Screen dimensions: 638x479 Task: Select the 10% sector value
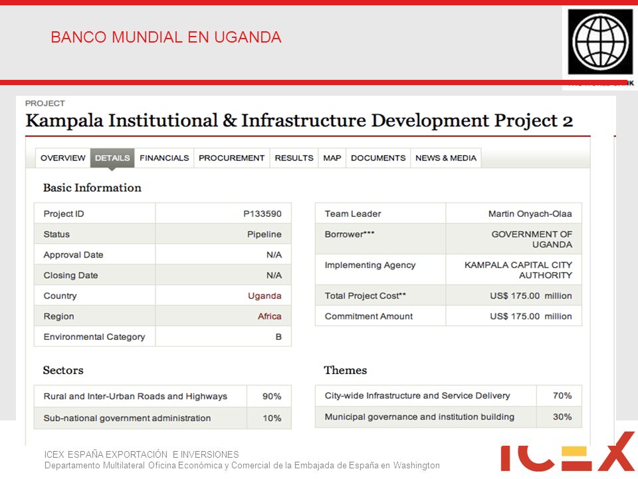[272, 418]
